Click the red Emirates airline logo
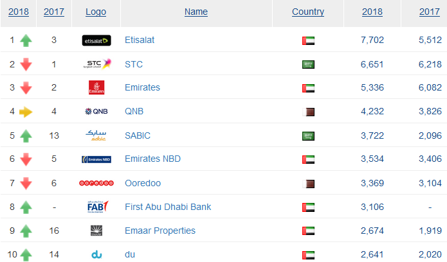The image size is (447, 262). pos(96,87)
